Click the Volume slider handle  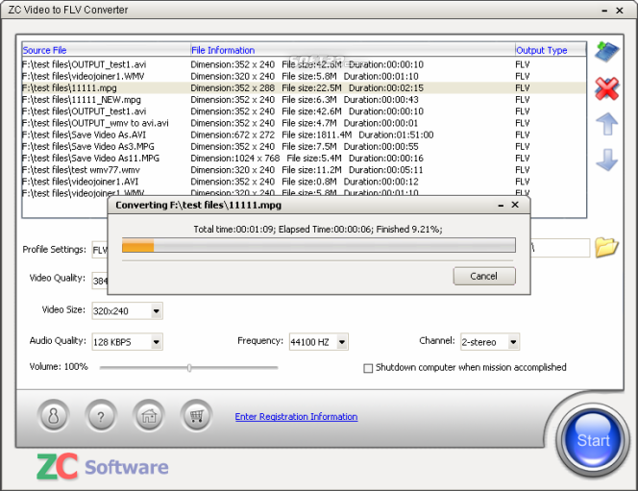click(189, 368)
